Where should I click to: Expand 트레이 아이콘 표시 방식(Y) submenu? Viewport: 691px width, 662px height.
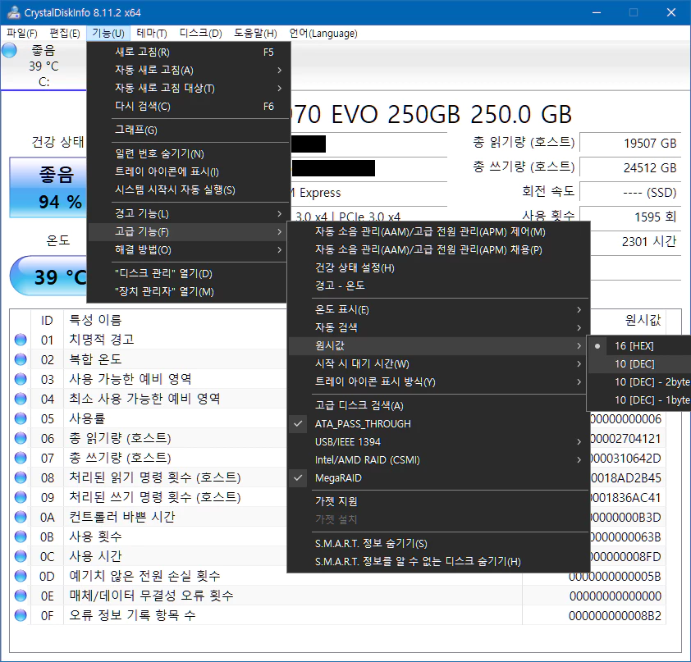[x=438, y=382]
